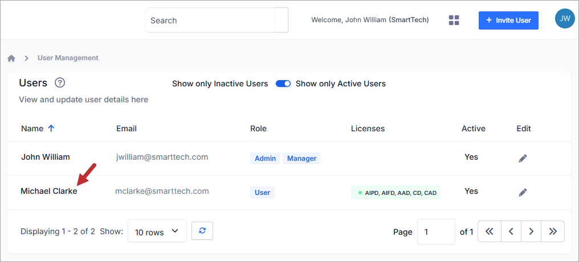Edit John William with pencil icon
The image size is (579, 262).
tap(523, 159)
